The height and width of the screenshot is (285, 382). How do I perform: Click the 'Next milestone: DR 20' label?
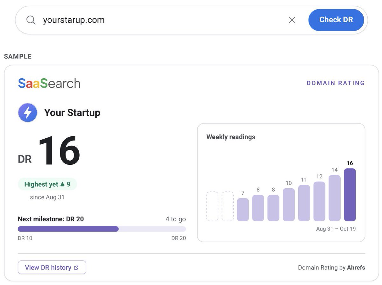tap(51, 219)
